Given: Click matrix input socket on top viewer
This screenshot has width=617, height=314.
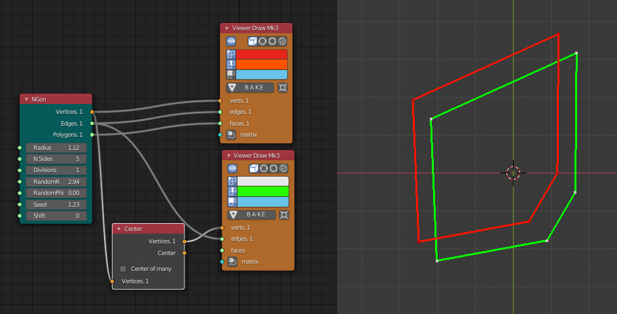Looking at the screenshot, I should [x=220, y=135].
